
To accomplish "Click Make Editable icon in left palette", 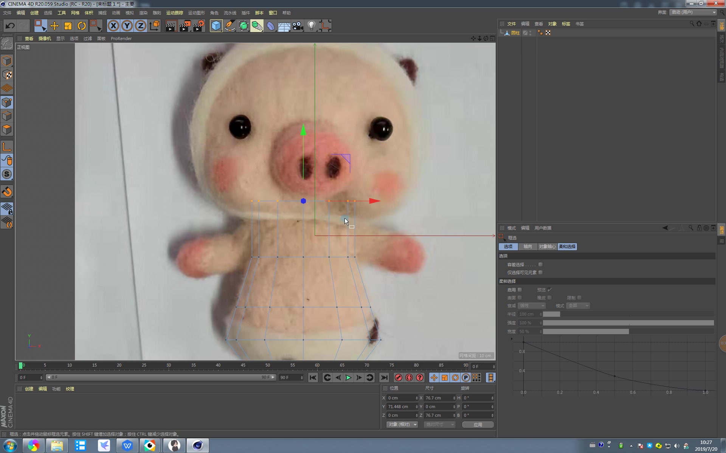I will (x=7, y=44).
